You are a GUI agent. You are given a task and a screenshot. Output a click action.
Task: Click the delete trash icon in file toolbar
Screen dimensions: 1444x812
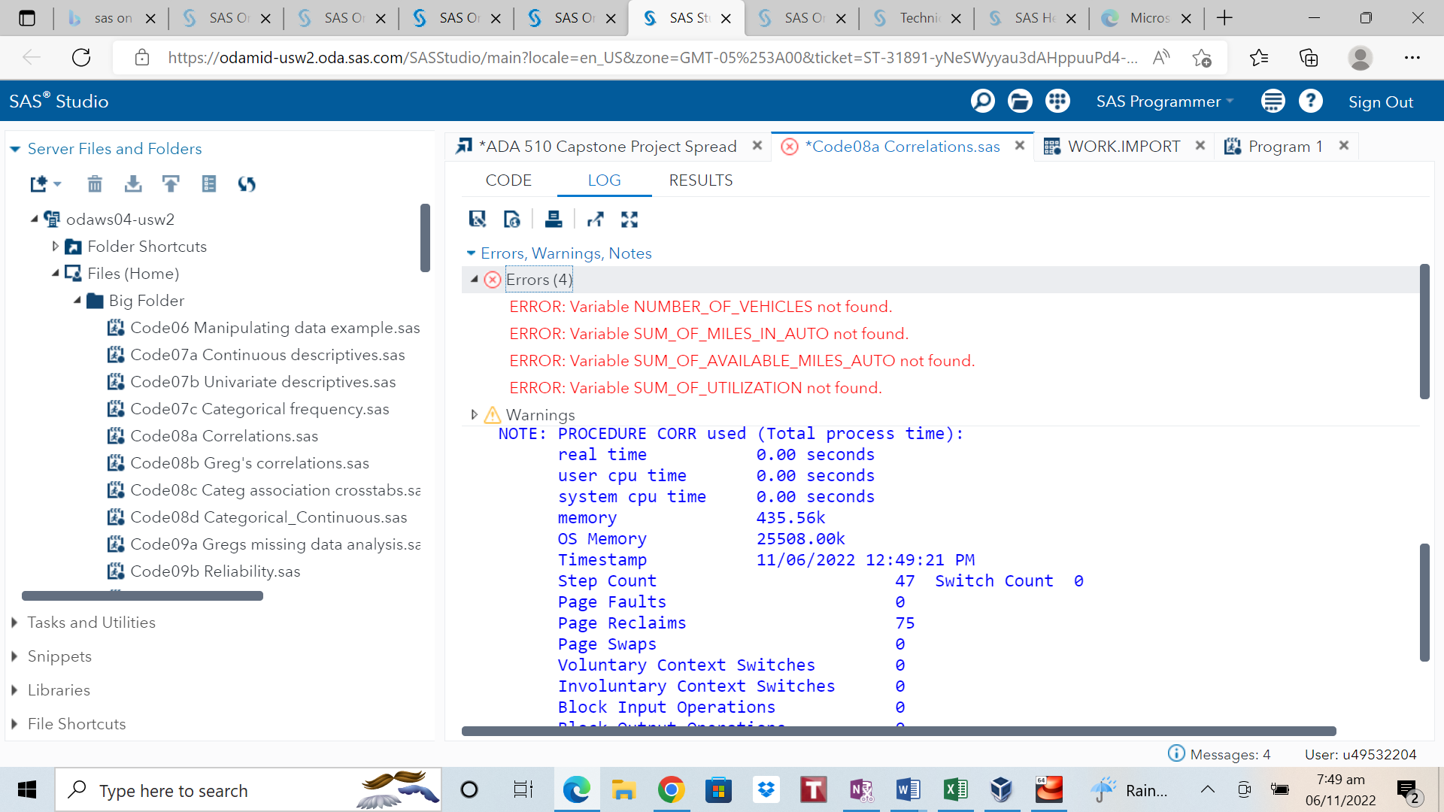click(95, 183)
